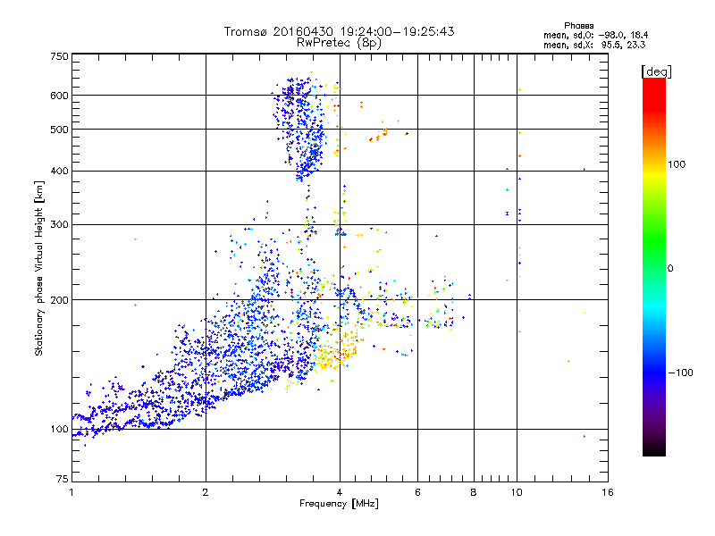Click the 'Frequency [MHz]' axis title
This screenshot has height=536, width=715.
[339, 504]
